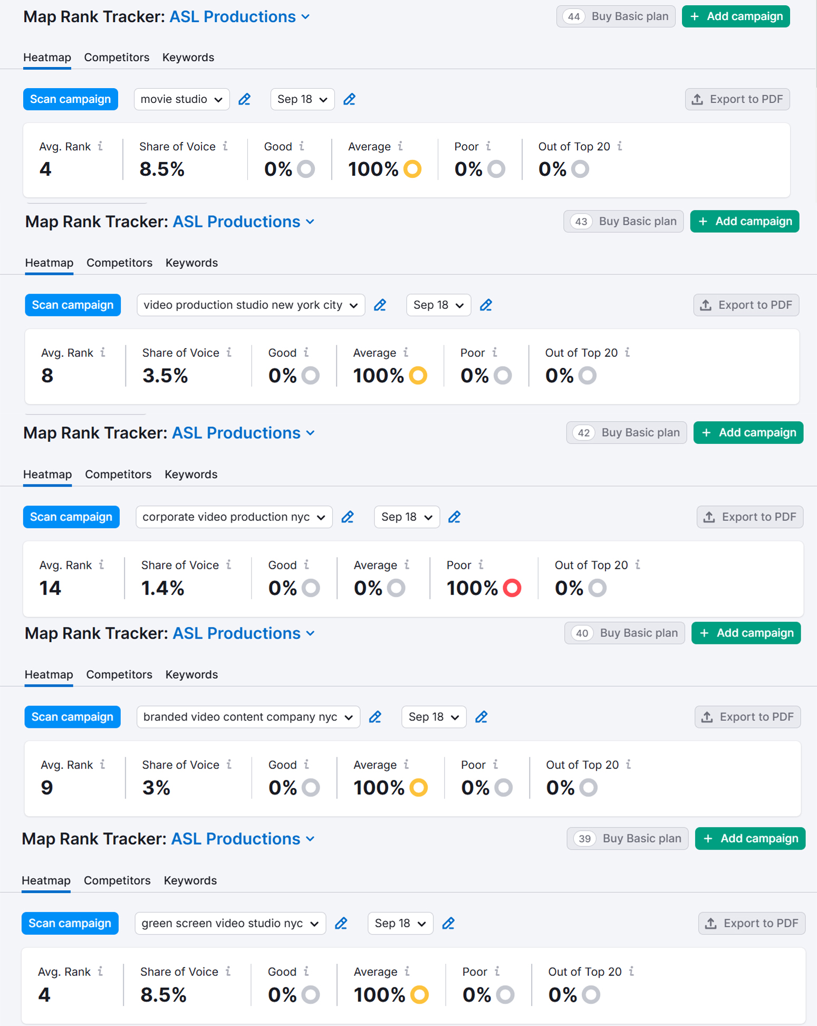Switch to Competitors tab in the topmost tracker
Screen dimensions: 817x1026
click(117, 58)
